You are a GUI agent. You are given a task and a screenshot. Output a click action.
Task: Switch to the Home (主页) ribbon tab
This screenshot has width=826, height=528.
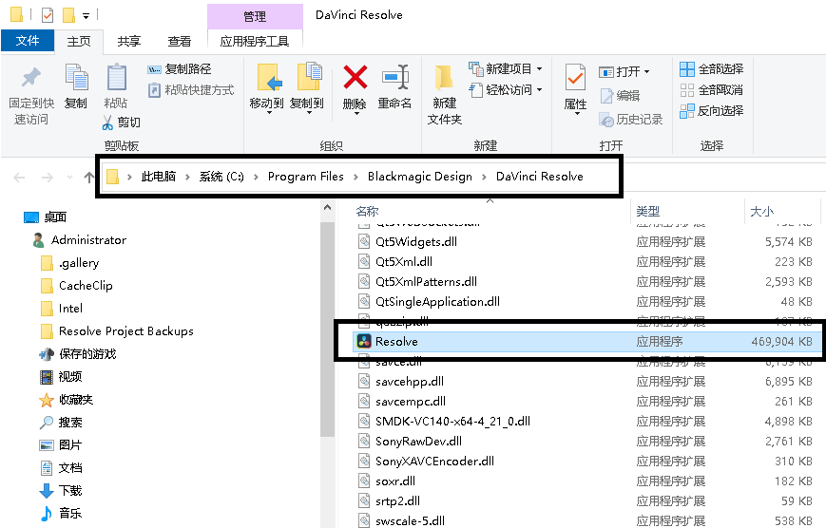coord(79,41)
